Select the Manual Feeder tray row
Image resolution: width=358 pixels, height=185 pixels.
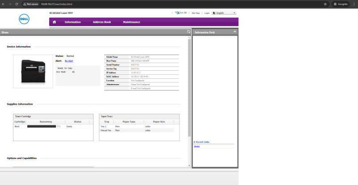point(137,130)
